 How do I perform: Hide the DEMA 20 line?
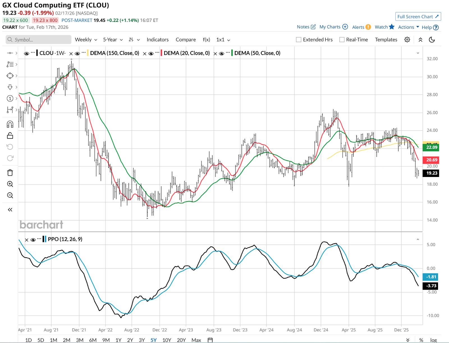(151, 54)
